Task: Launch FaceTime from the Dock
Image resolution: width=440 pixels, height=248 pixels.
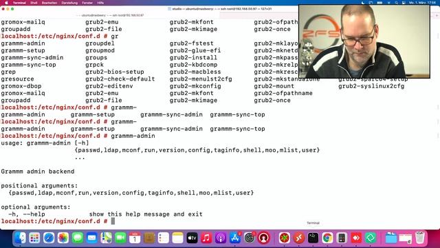Action: 120,238
